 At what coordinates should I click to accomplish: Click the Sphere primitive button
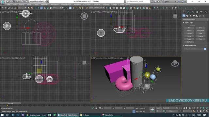point(189,31)
